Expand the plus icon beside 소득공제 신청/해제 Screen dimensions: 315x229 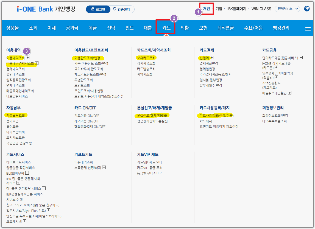coord(104,167)
